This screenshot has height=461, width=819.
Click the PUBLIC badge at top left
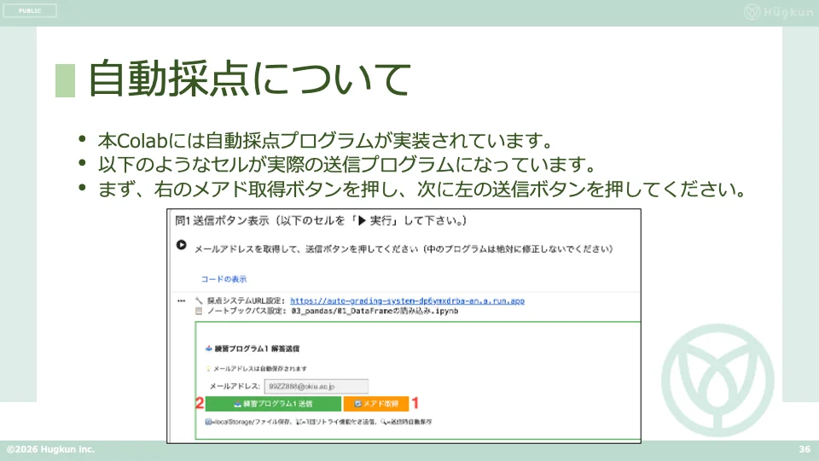point(30,10)
